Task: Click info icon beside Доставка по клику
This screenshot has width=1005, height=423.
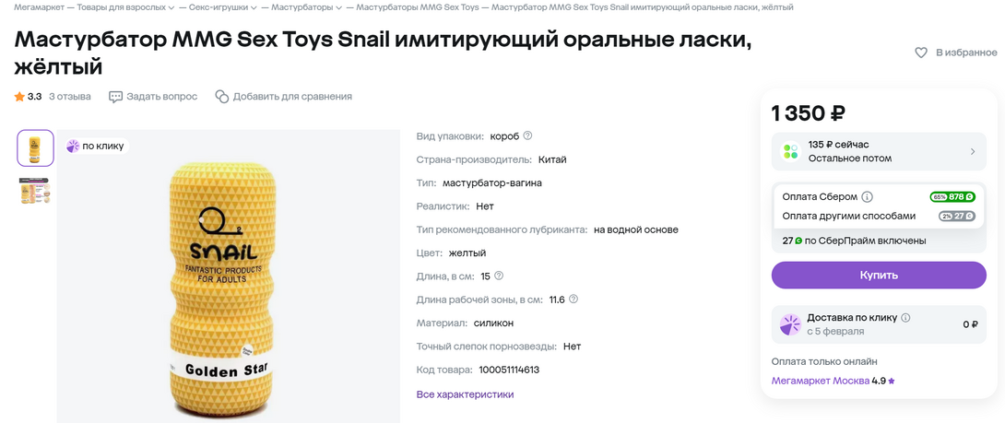Action: tap(905, 317)
